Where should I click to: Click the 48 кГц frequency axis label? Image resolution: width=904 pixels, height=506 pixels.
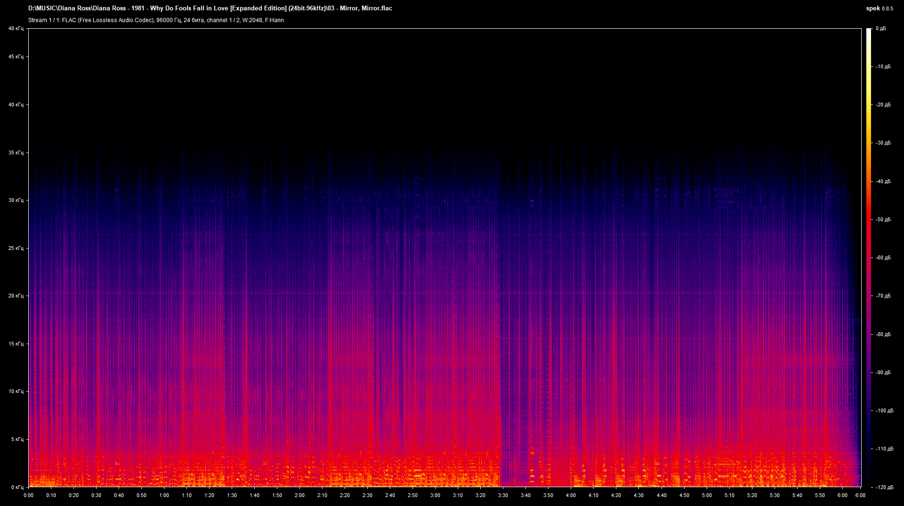(x=16, y=29)
